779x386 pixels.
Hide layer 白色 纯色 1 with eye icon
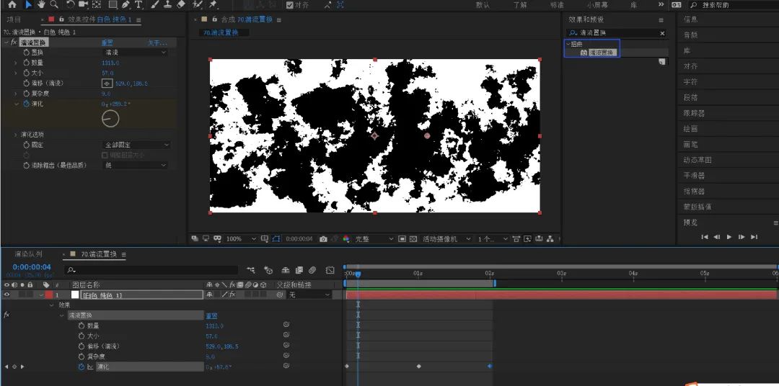(6, 295)
